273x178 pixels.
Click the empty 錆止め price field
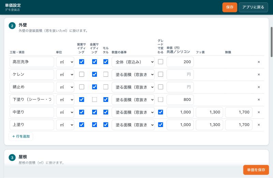180,87
